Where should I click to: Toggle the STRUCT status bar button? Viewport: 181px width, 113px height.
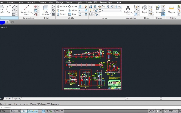coord(60,111)
